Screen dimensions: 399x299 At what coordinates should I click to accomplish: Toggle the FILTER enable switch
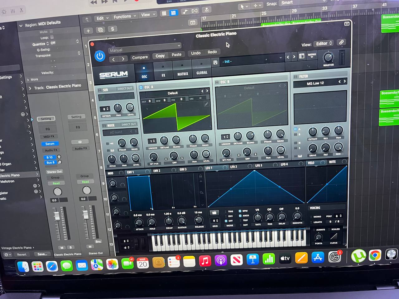pos(295,76)
